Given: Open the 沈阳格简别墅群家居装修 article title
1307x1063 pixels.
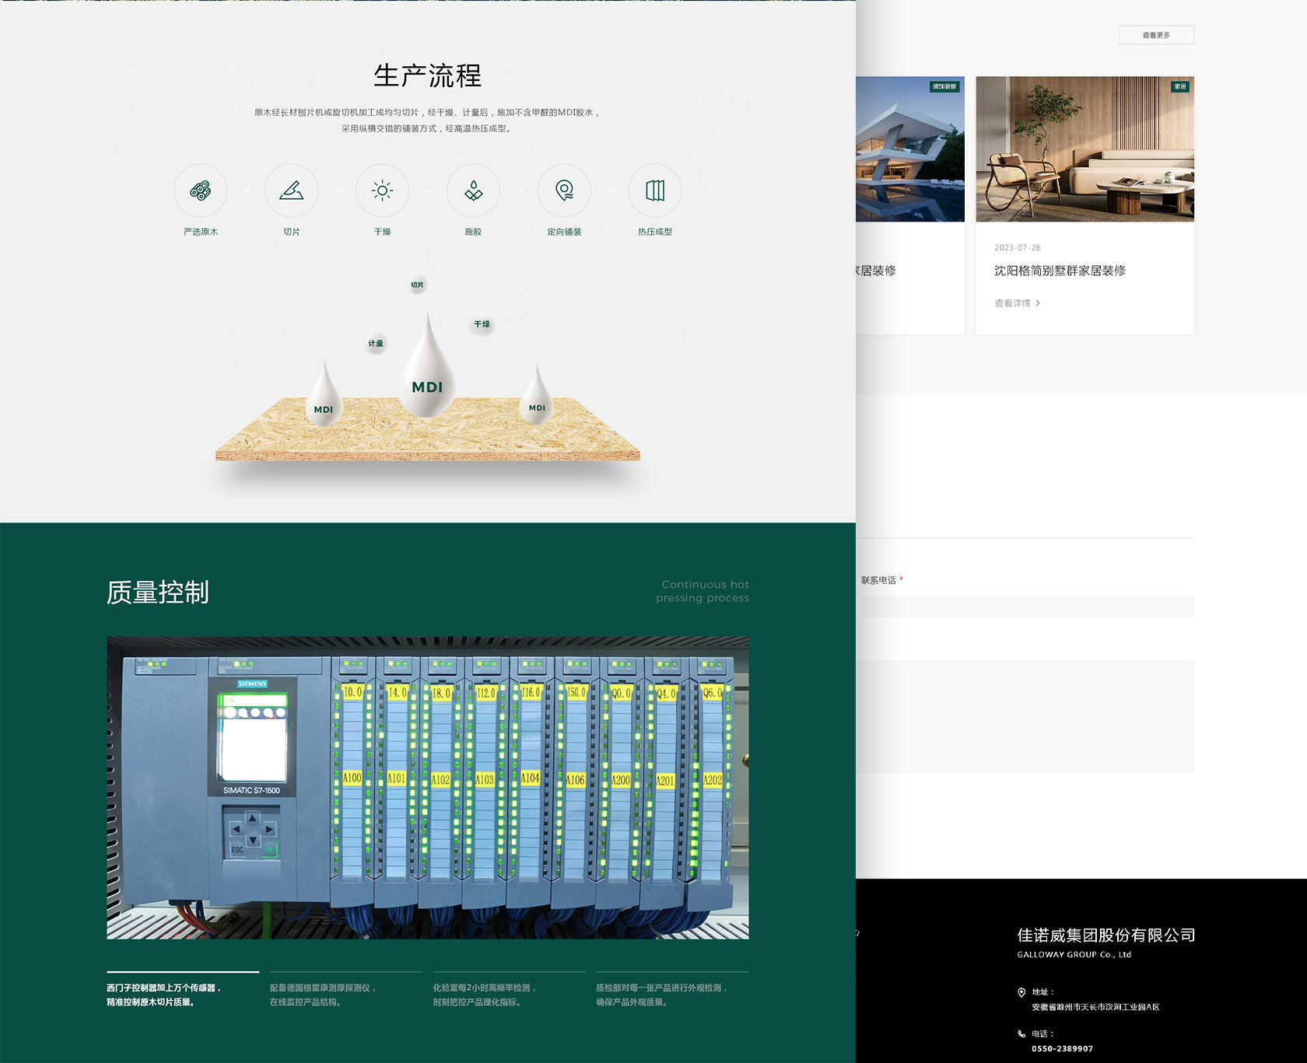Looking at the screenshot, I should click(1060, 271).
